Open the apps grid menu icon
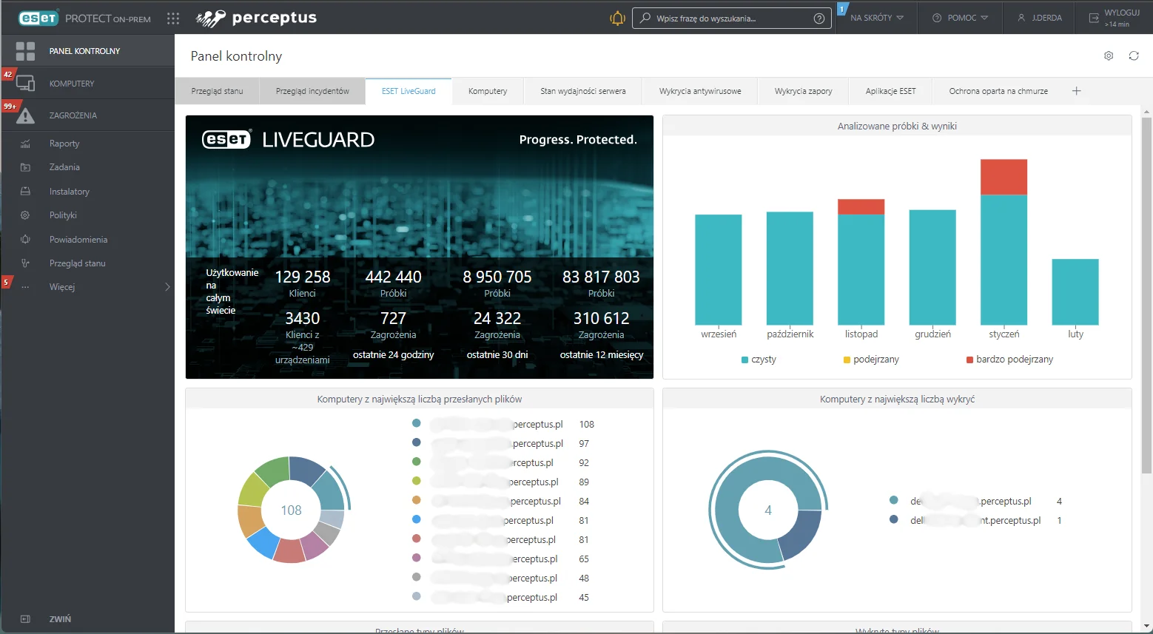The width and height of the screenshot is (1153, 634). click(173, 18)
